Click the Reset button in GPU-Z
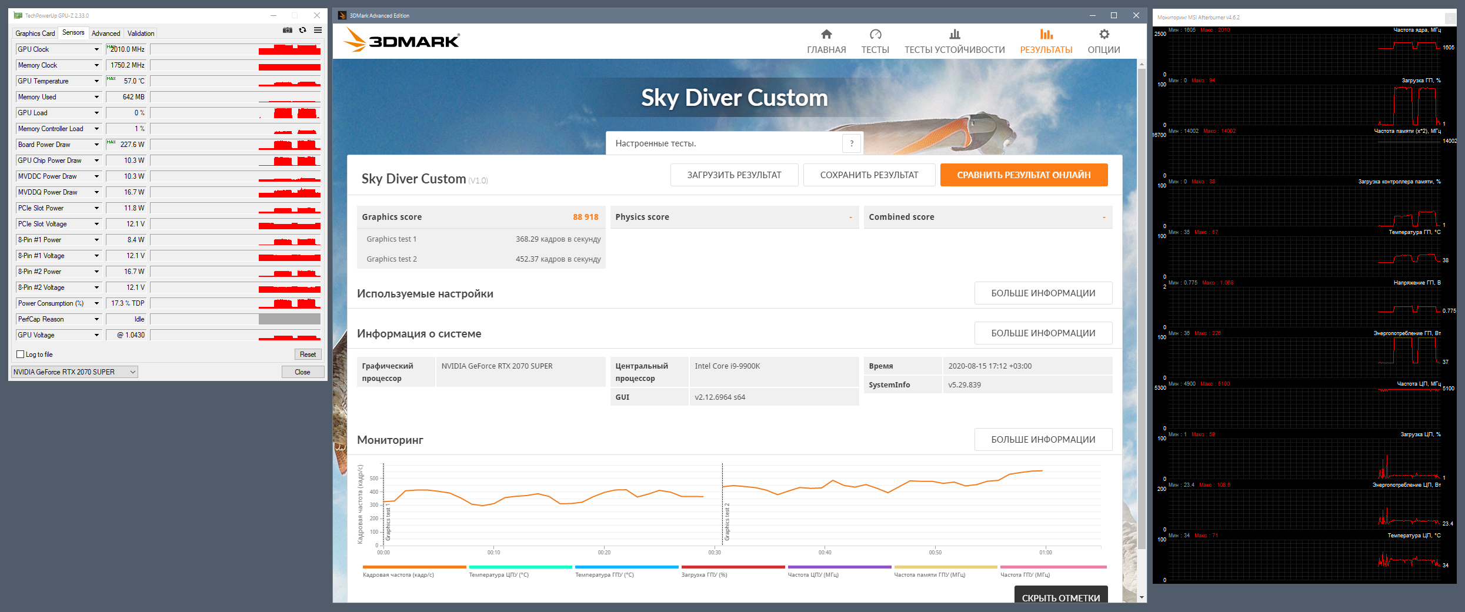1465x612 pixels. click(x=308, y=355)
